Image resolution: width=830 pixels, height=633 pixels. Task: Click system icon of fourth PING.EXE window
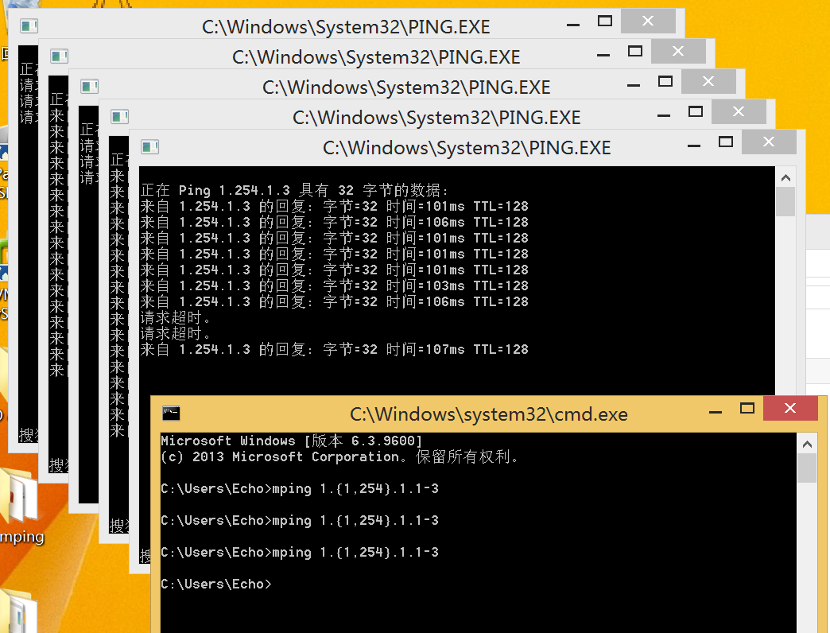(119, 116)
